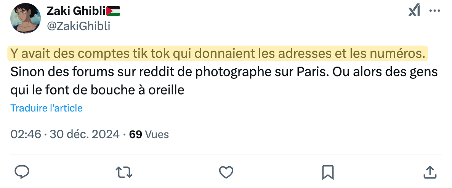Open Zaki Ghibli's profile avatar

[26, 18]
